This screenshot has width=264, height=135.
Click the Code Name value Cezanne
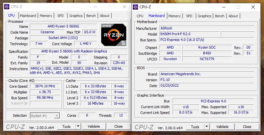pos(47,32)
